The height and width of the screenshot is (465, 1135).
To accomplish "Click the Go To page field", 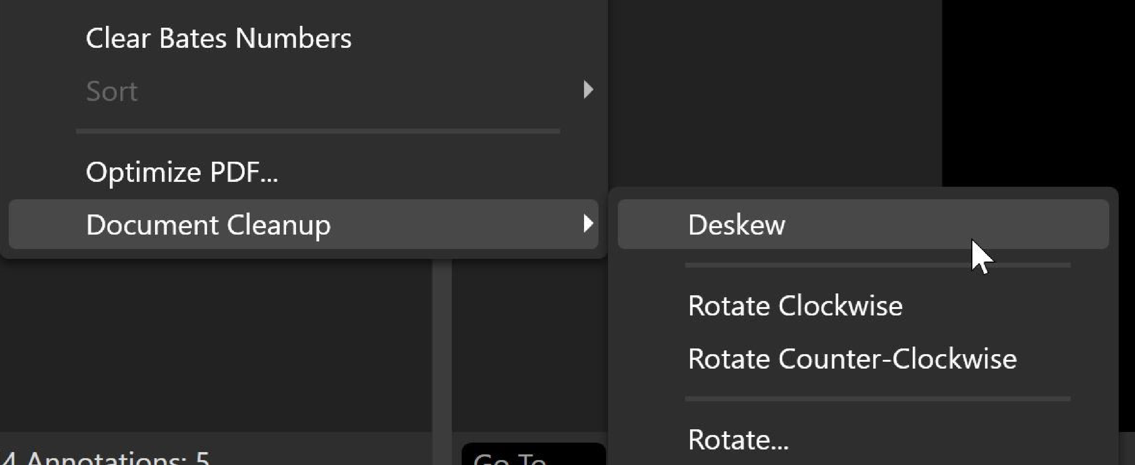I will pyautogui.click(x=533, y=456).
